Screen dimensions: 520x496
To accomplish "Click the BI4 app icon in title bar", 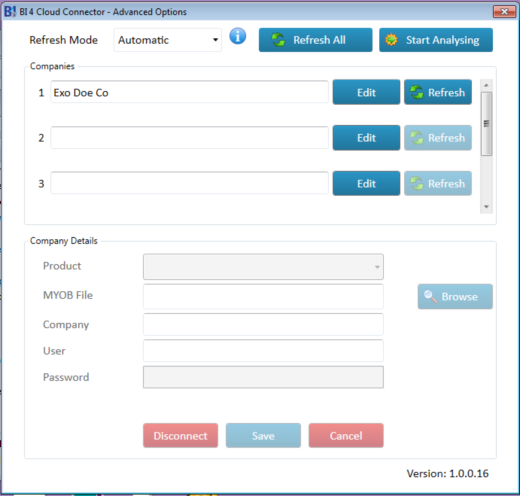I will [10, 12].
